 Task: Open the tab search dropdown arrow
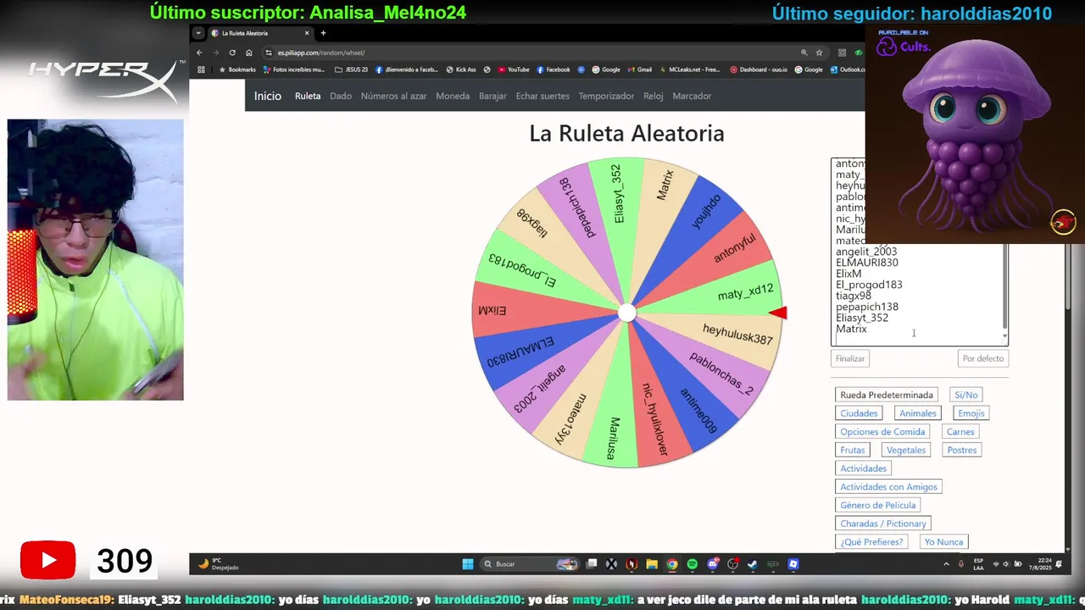pos(198,33)
